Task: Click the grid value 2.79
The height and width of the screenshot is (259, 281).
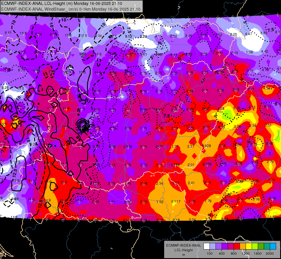Action: coord(270,161)
